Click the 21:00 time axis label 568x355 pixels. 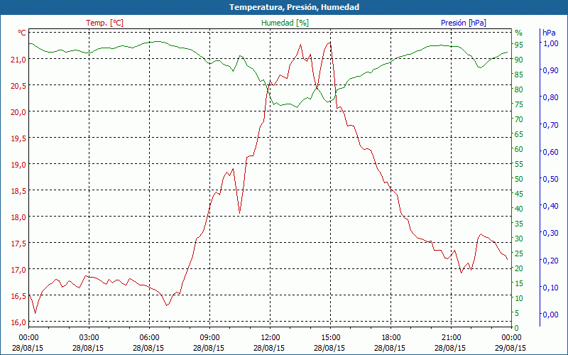click(x=451, y=338)
